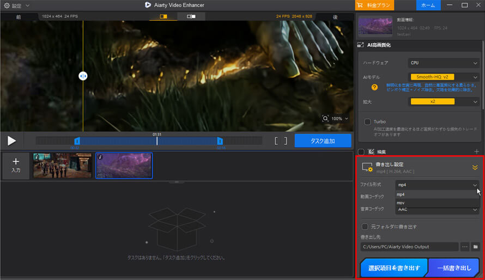Show info icon on purple video thumbnail

100,157
